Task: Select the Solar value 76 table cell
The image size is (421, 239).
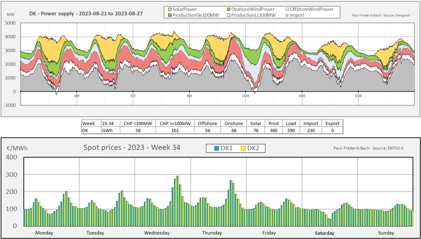Action: click(256, 130)
